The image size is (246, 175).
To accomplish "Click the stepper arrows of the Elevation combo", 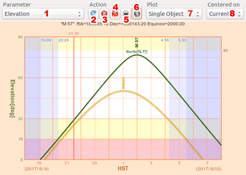I will click(79, 14).
